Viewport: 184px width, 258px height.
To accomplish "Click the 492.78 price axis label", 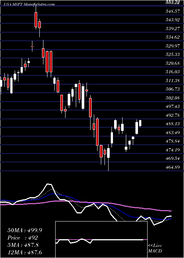I will click(172, 115).
